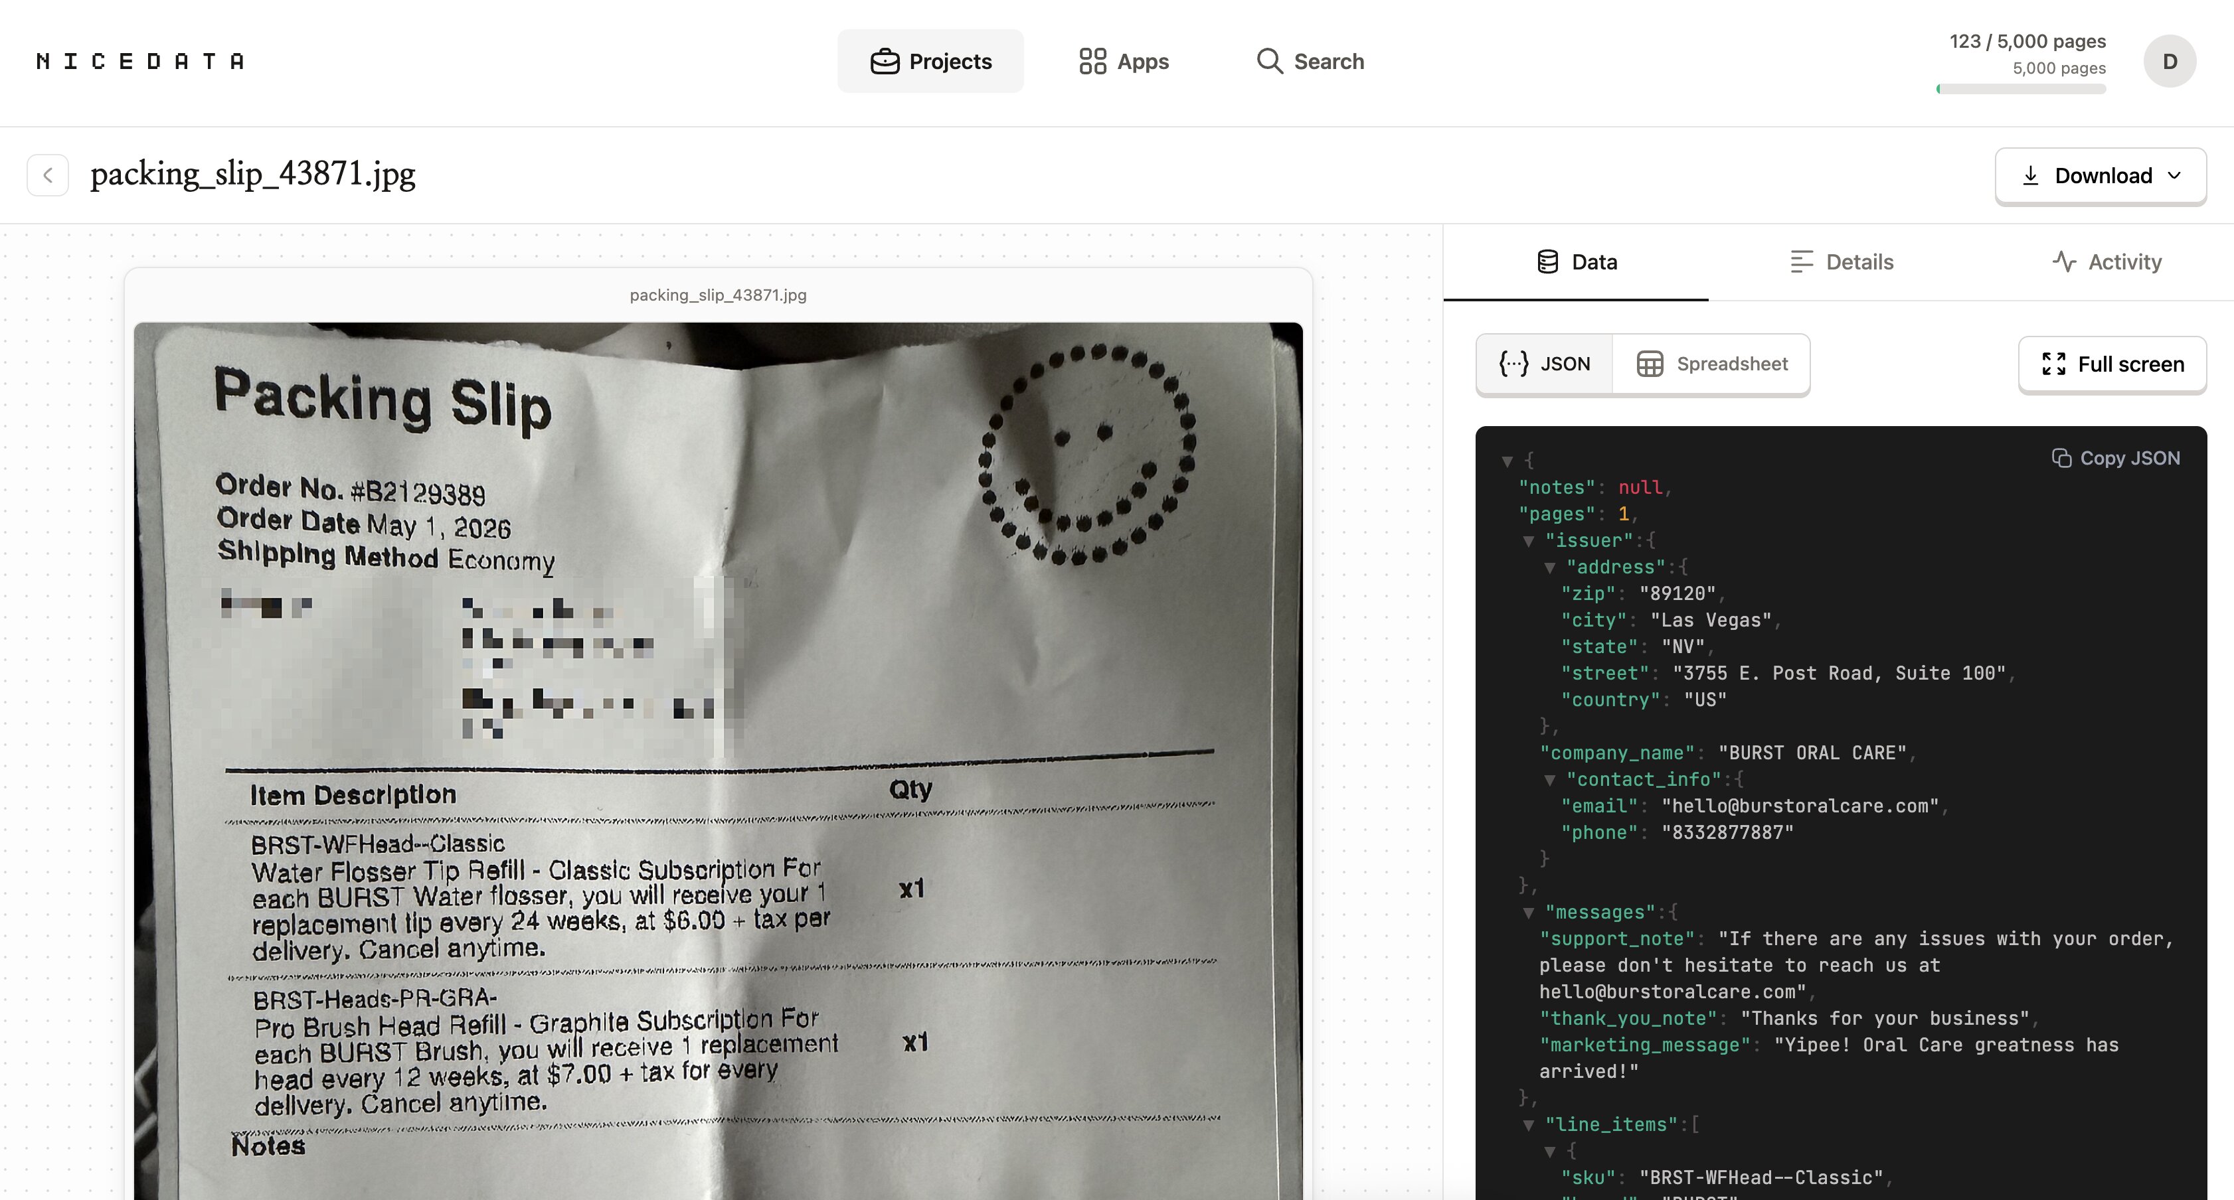The width and height of the screenshot is (2234, 1200).
Task: Click the "notes" null value
Action: (1640, 487)
